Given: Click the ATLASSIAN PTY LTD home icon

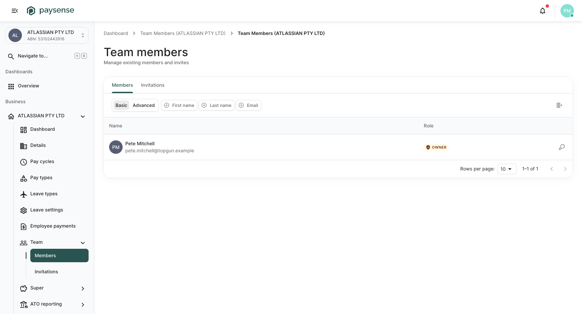Looking at the screenshot, I should coord(11,116).
